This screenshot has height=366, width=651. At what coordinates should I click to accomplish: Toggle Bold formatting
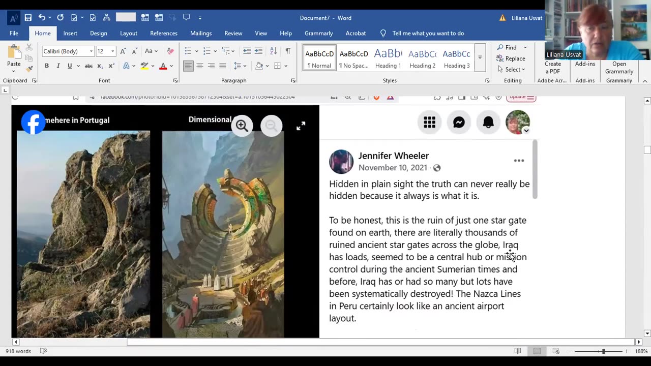click(x=47, y=66)
